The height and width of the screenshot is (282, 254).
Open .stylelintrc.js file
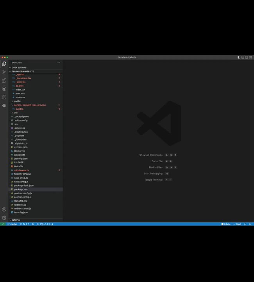click(x=36, y=143)
